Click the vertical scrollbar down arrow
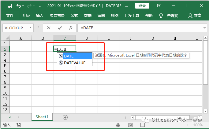Screen dimensions: 209x129 point(205,111)
